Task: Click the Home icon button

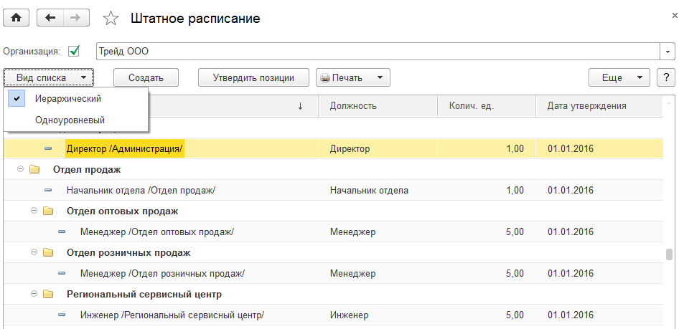Action: coord(16,18)
